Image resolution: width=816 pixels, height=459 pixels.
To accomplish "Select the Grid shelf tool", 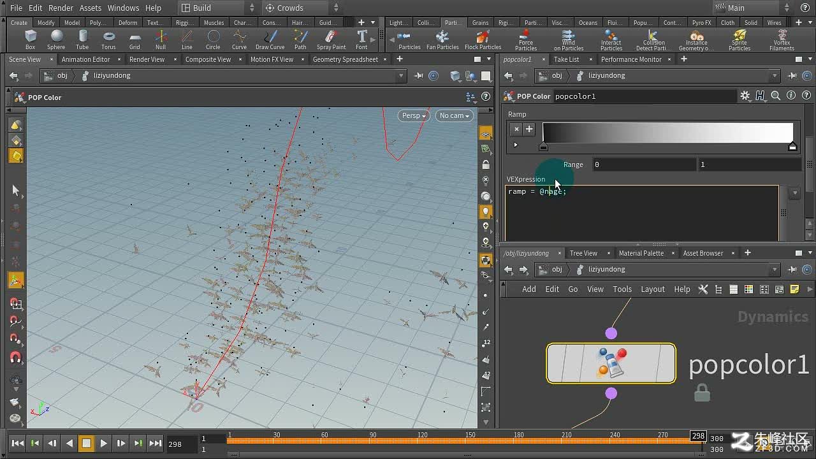I will [135, 40].
